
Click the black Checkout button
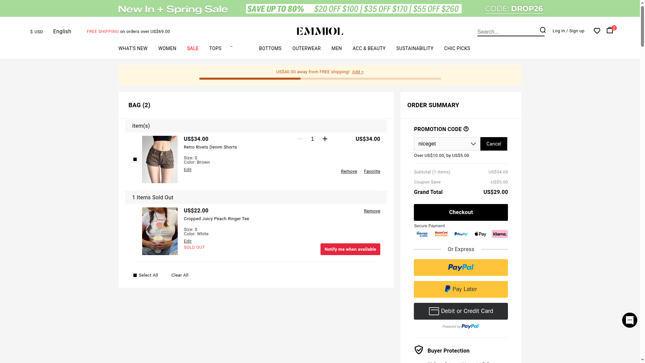[461, 212]
